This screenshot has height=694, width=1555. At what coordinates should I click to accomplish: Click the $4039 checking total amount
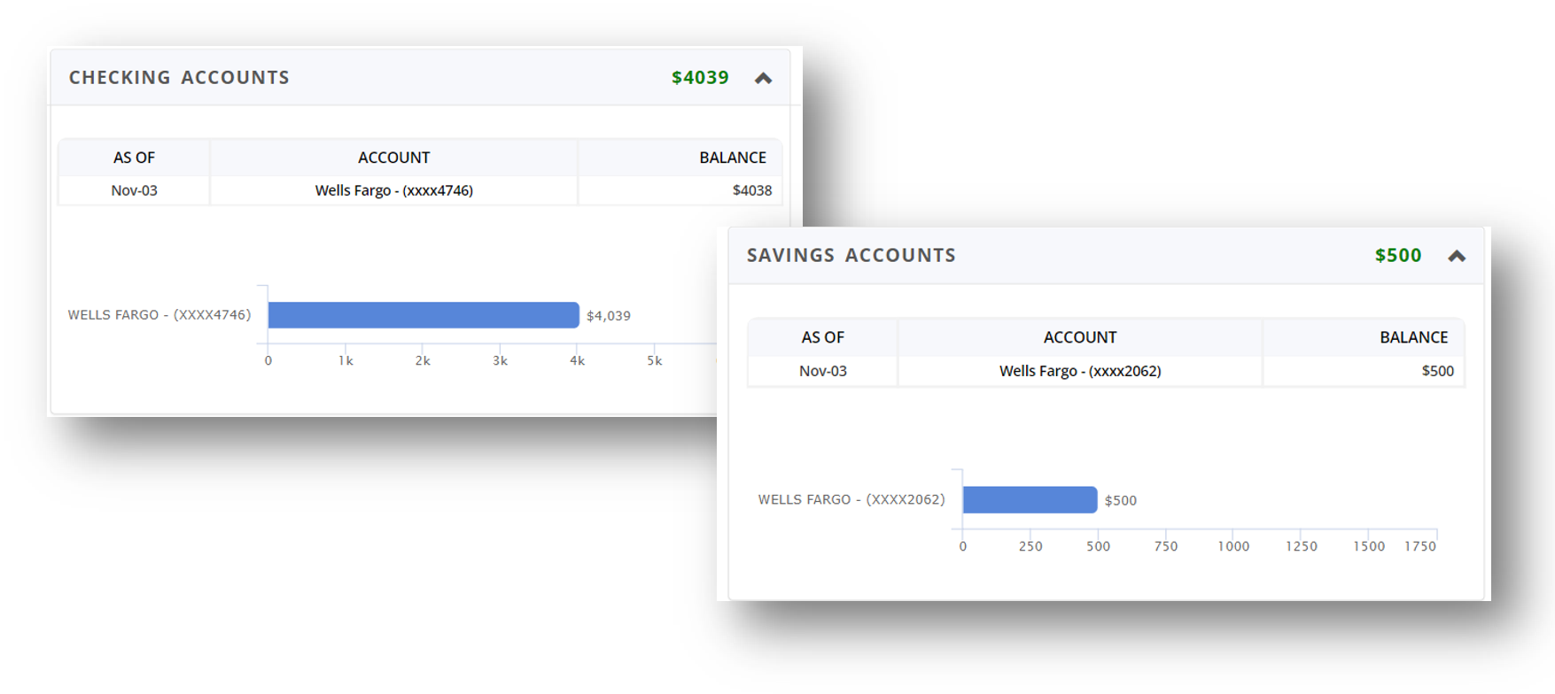[700, 77]
